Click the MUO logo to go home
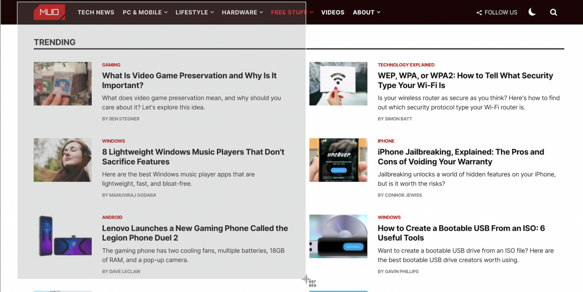Image resolution: width=583 pixels, height=292 pixels. (x=49, y=12)
